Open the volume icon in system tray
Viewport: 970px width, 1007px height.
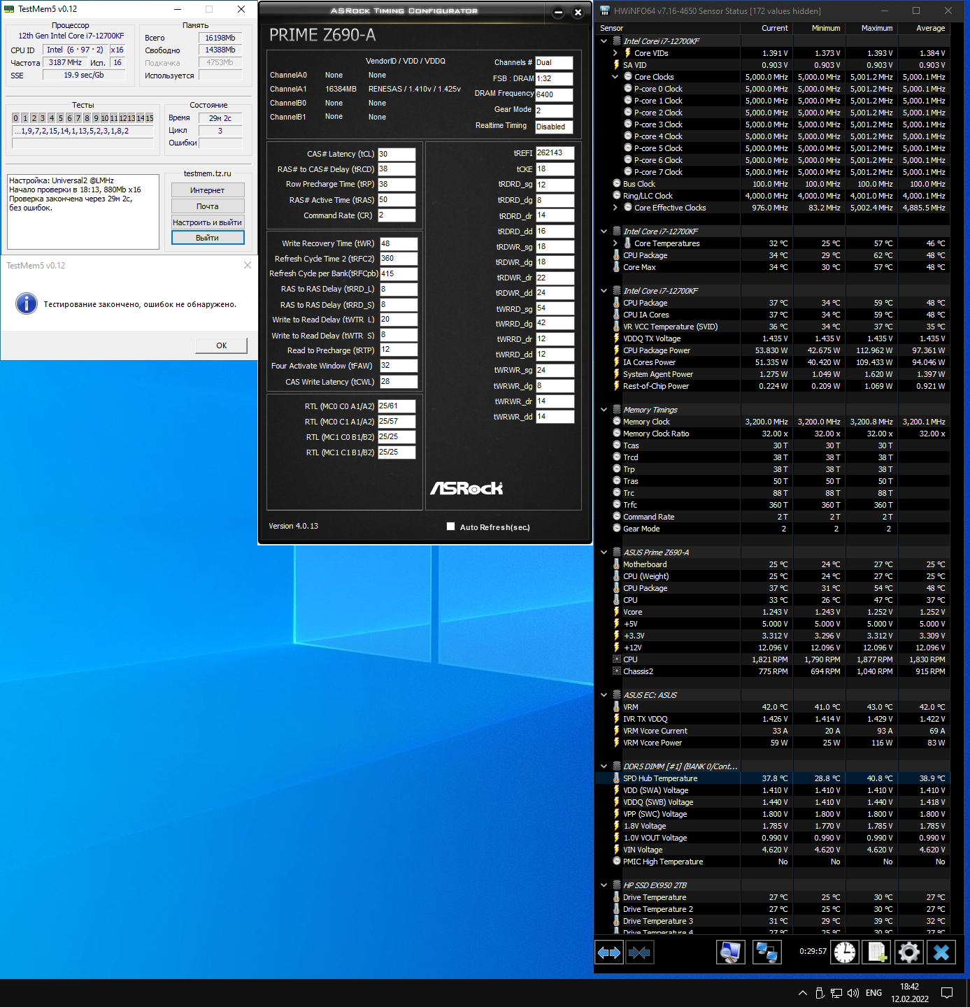point(853,993)
